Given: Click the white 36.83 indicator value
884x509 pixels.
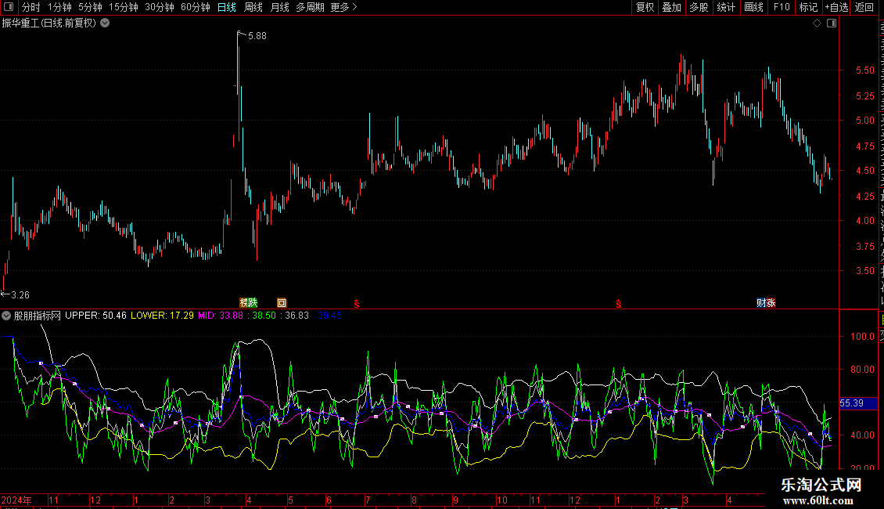Looking at the screenshot, I should click(x=296, y=316).
